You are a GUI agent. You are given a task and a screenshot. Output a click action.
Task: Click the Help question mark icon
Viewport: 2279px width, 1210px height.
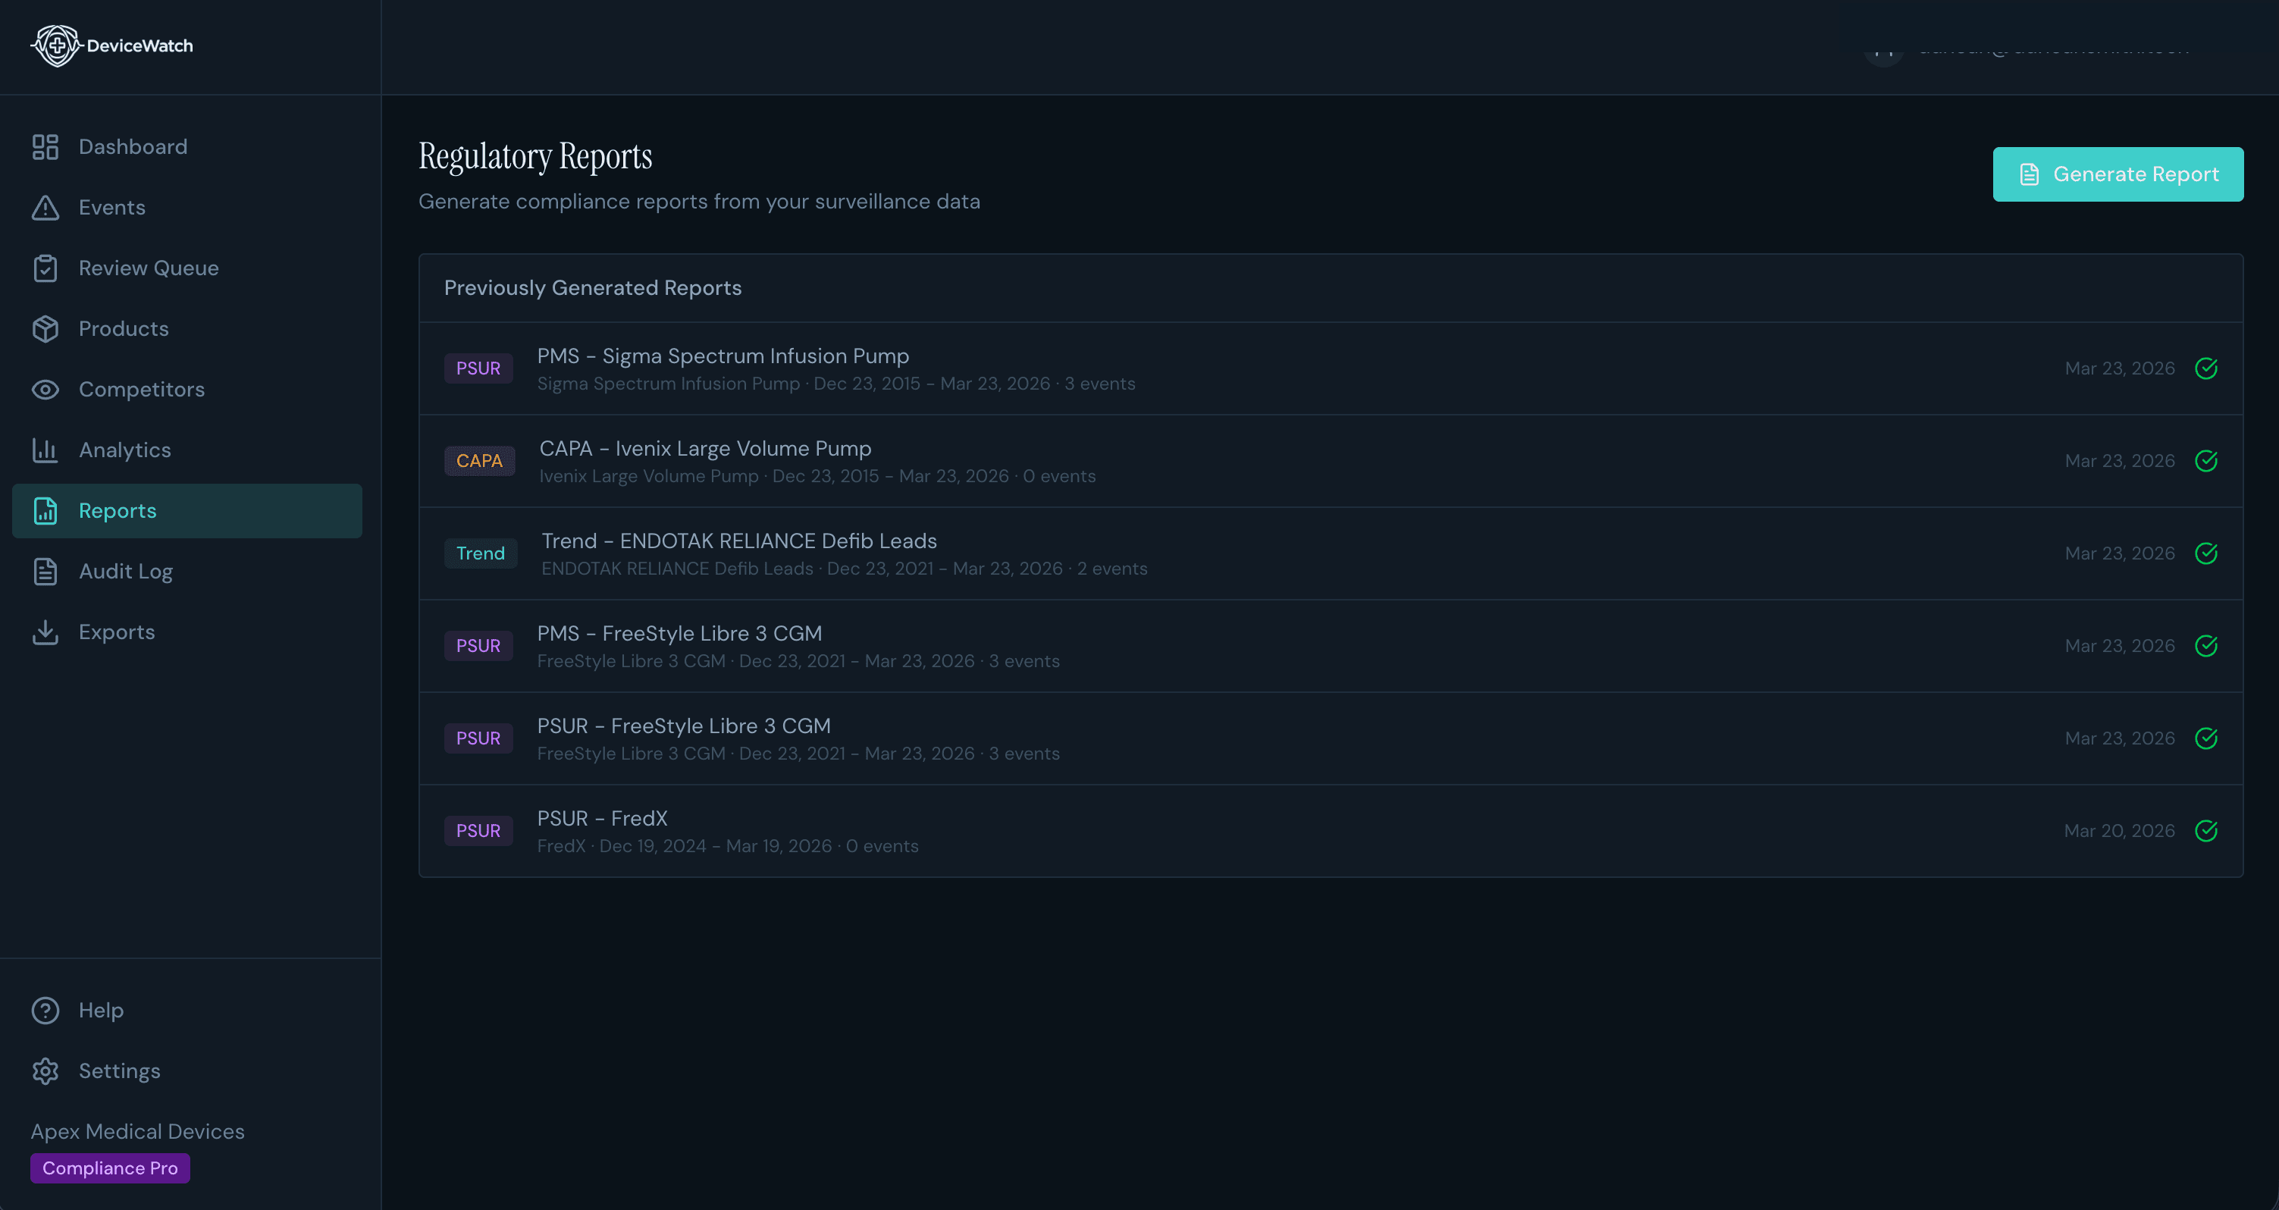click(x=45, y=1010)
